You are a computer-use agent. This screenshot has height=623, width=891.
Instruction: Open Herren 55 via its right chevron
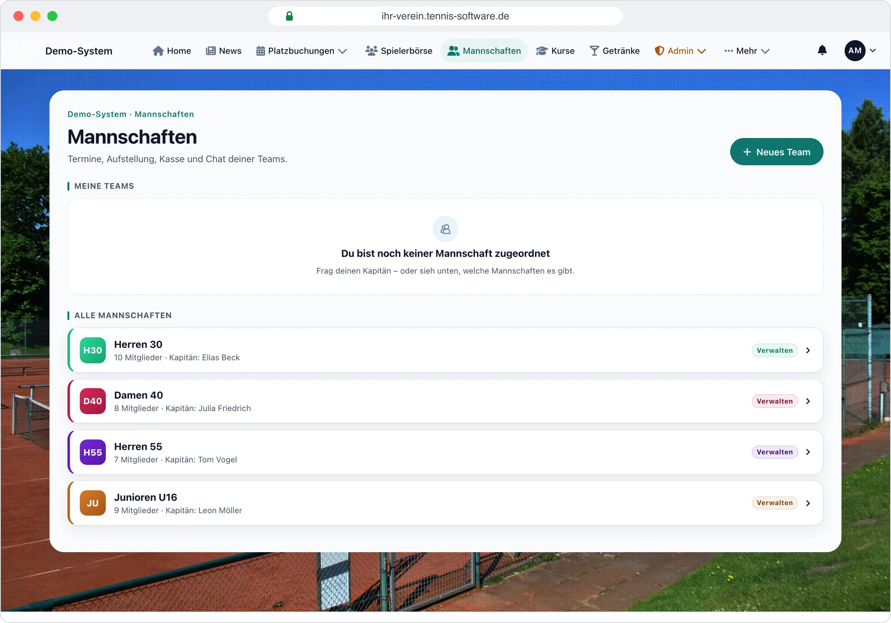click(x=808, y=452)
